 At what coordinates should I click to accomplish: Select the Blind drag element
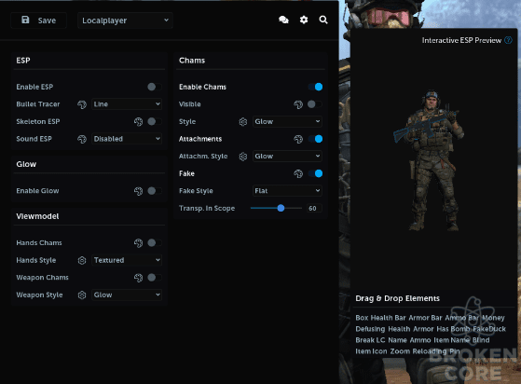tap(481, 340)
